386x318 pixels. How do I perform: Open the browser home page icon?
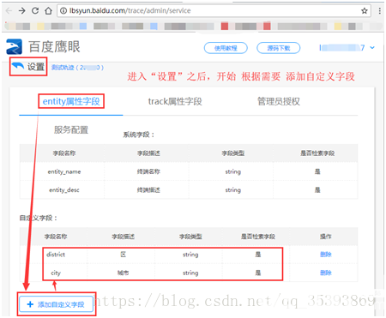tap(48, 11)
